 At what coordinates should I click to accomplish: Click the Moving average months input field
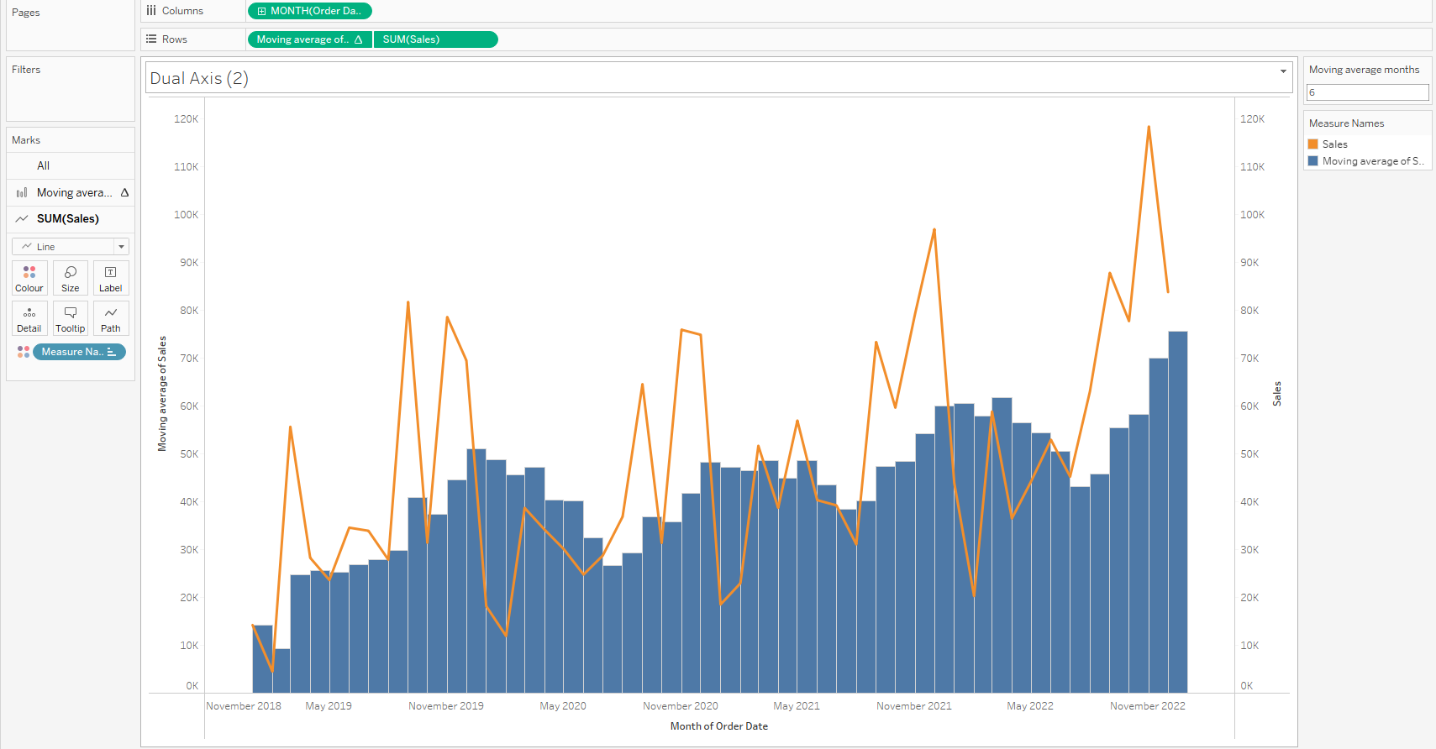(1368, 92)
